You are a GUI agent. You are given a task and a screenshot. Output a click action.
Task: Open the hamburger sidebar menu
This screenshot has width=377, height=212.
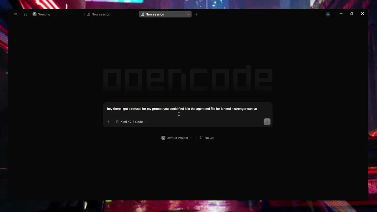click(16, 14)
